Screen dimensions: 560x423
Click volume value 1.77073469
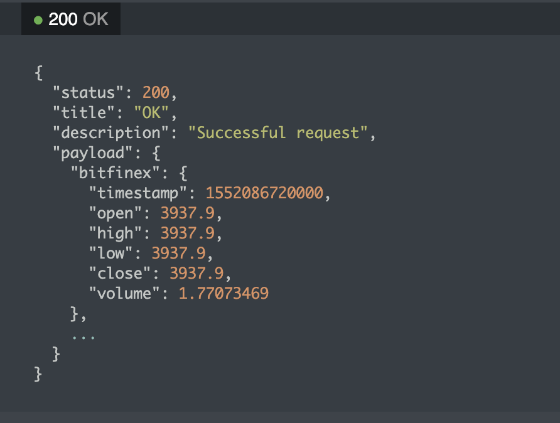[x=223, y=293]
